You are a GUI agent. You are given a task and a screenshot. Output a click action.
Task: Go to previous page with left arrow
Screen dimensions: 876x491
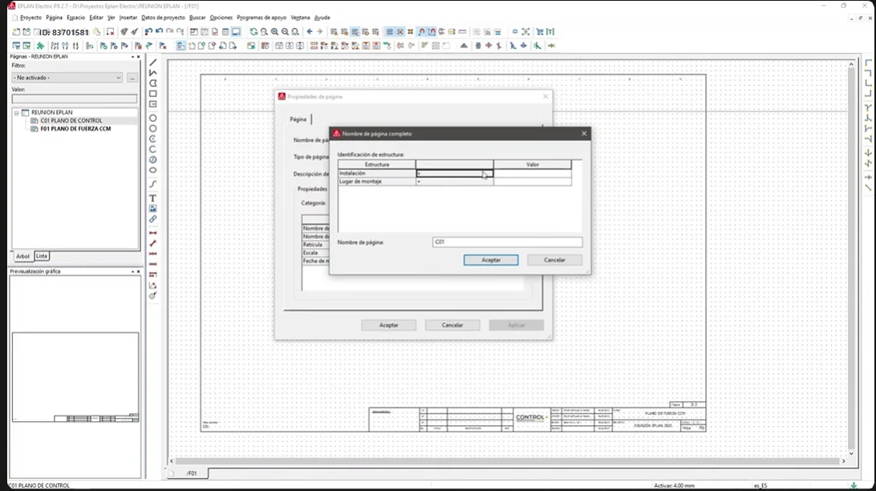click(310, 32)
